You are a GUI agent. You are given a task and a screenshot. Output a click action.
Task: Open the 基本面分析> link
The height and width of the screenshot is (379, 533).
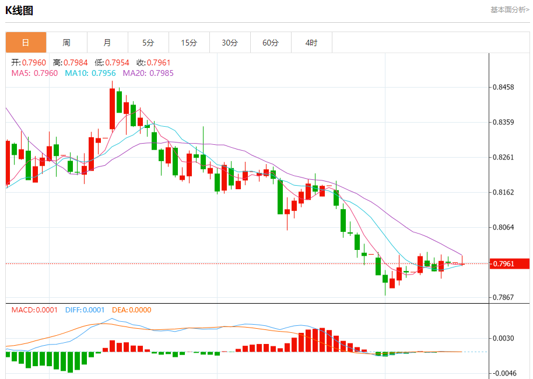pyautogui.click(x=510, y=10)
